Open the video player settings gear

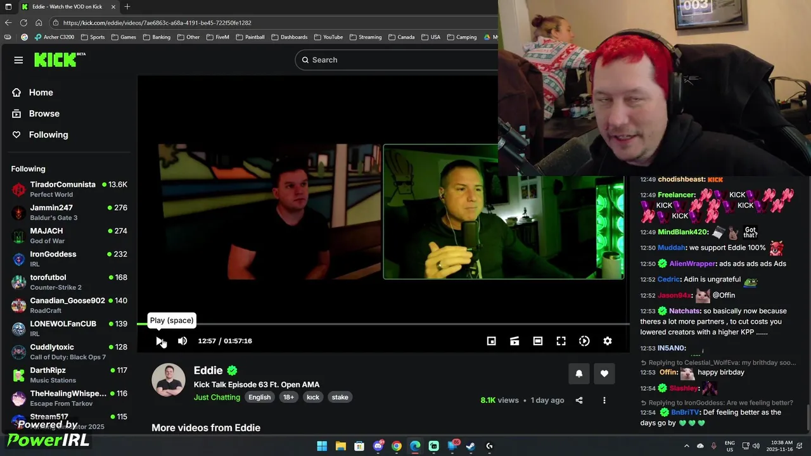pyautogui.click(x=608, y=341)
